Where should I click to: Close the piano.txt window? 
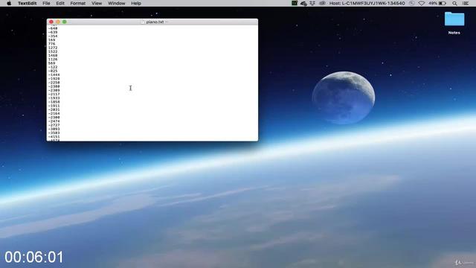[x=51, y=22]
